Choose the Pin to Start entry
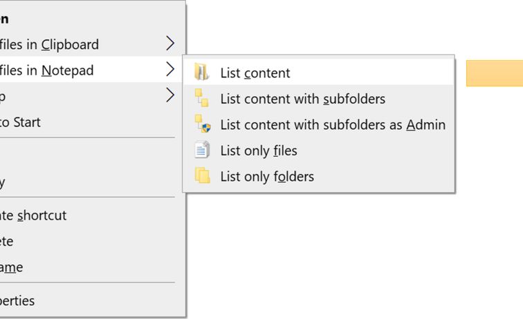The image size is (523, 319). [x=20, y=122]
